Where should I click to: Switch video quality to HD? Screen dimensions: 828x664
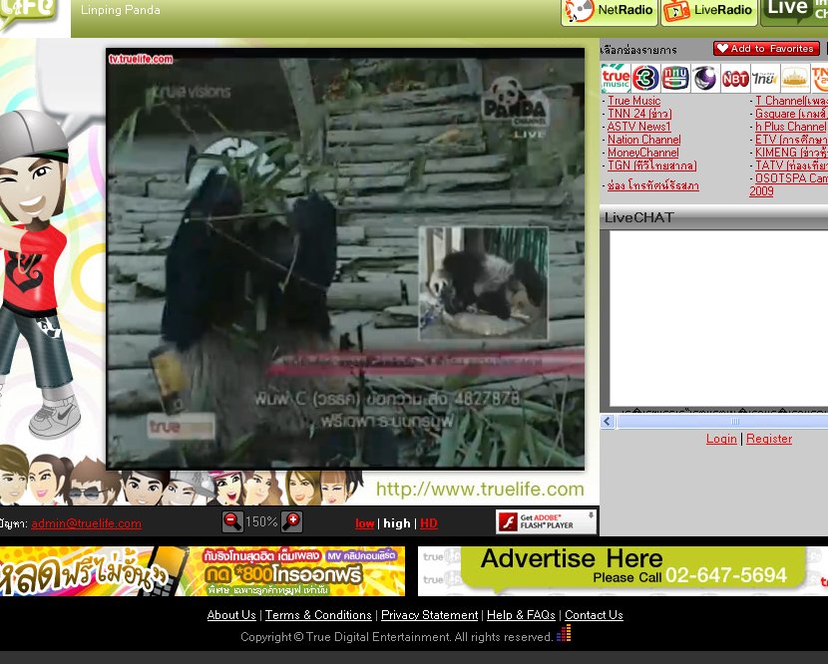(428, 523)
